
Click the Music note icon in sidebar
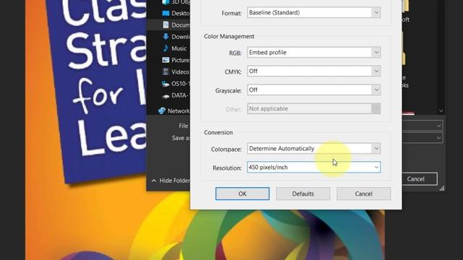[x=166, y=48]
